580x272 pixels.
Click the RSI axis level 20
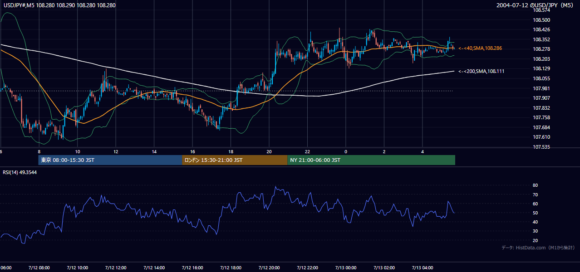[535, 240]
